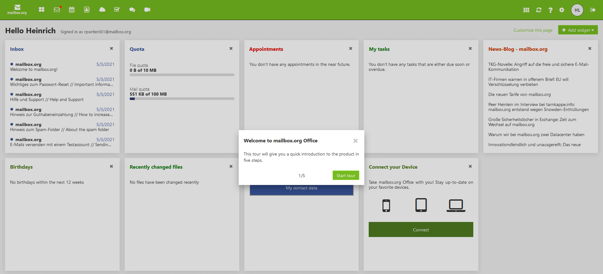
Task: Open the Welcome to mailbox.org! email
Action: click(x=62, y=67)
